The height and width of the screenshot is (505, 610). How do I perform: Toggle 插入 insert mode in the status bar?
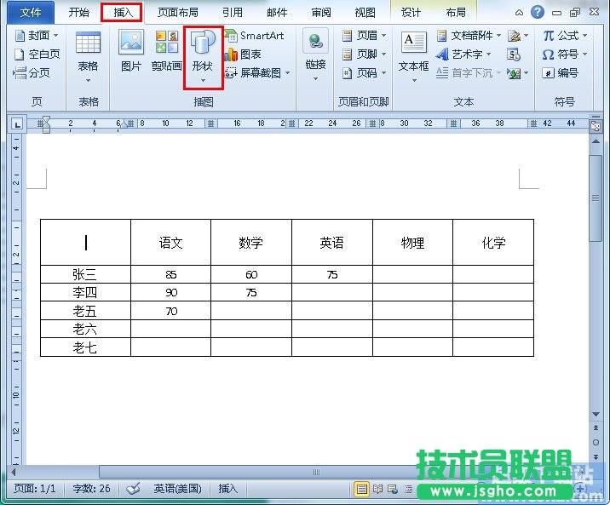(228, 489)
